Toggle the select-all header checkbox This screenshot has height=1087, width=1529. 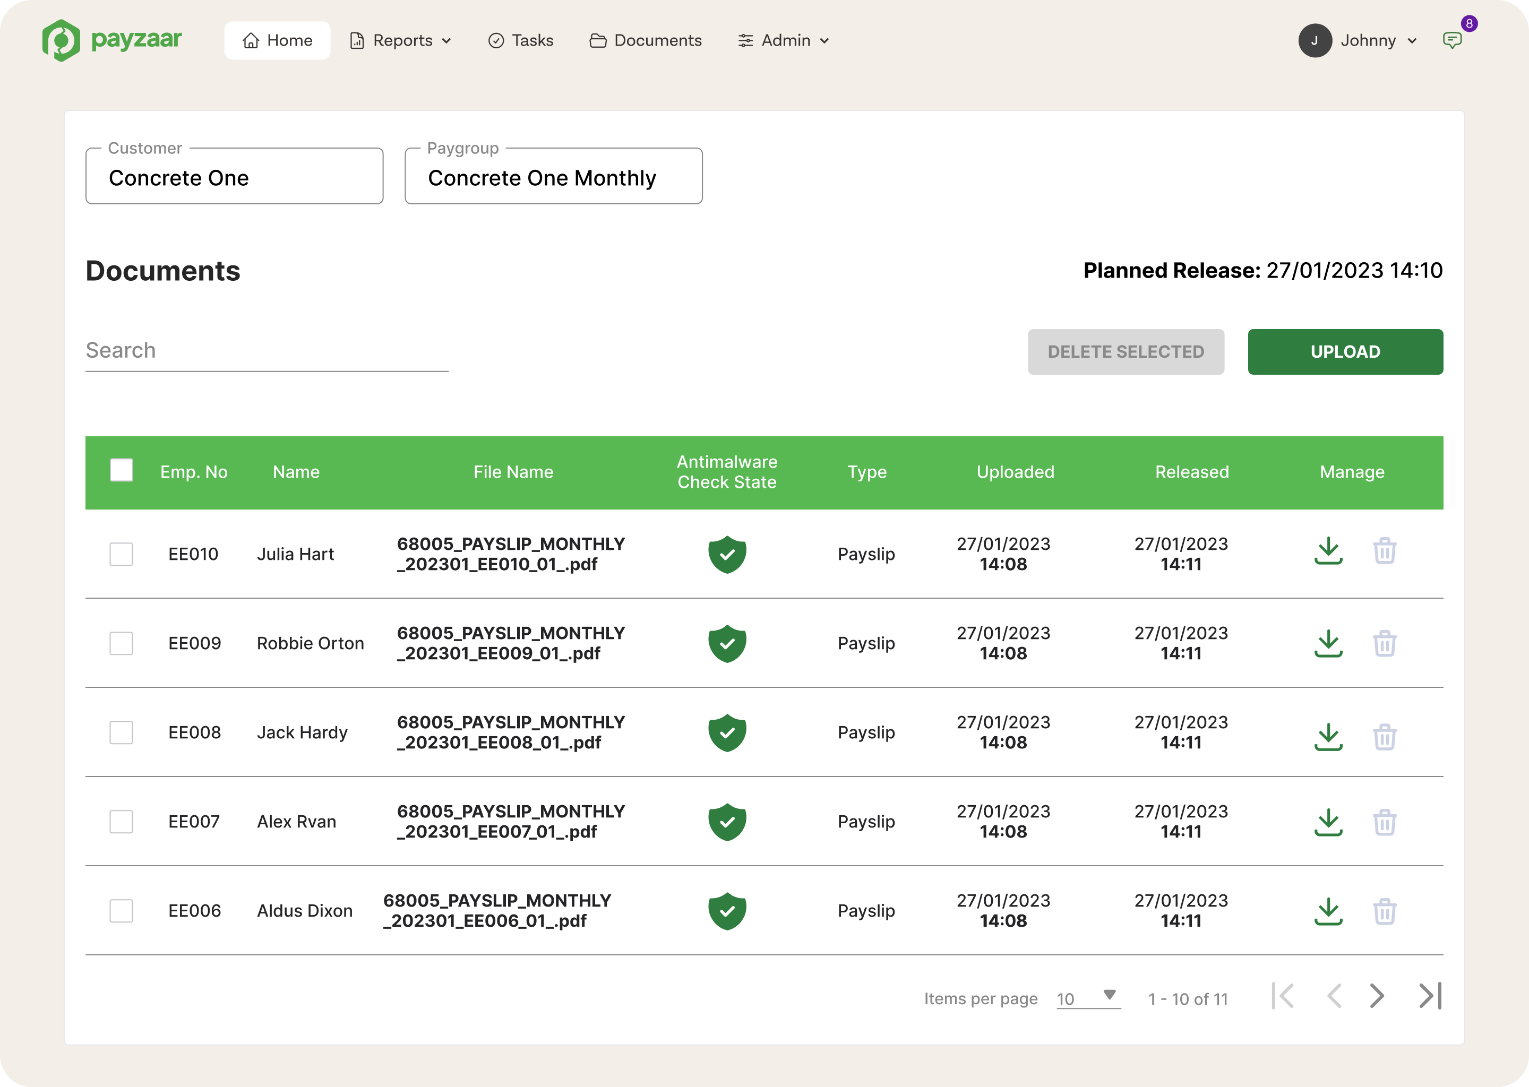click(121, 470)
